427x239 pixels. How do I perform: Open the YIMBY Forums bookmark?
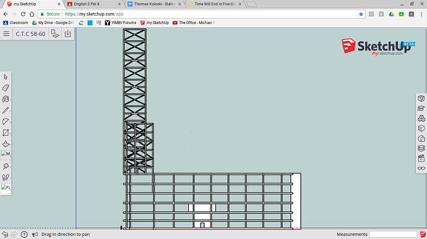click(121, 23)
